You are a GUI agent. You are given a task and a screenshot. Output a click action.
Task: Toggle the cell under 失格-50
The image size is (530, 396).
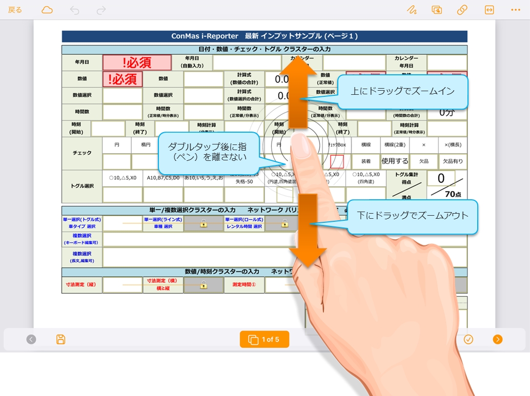coord(244,195)
